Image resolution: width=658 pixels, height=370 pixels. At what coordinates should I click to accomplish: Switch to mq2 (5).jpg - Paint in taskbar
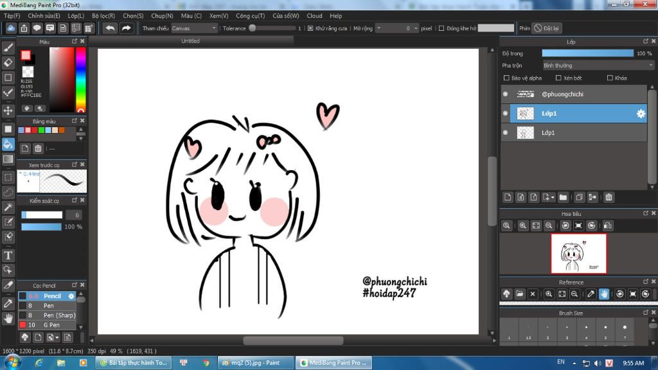(255, 363)
